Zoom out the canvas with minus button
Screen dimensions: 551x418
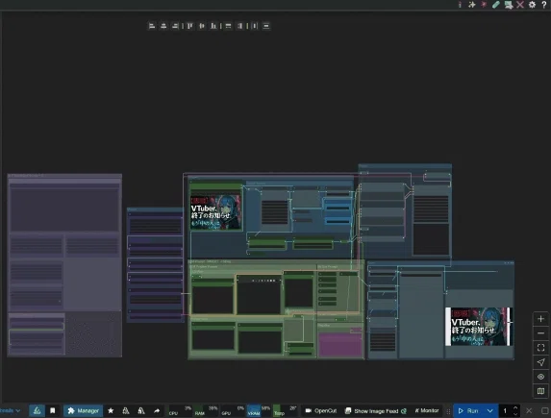click(540, 333)
